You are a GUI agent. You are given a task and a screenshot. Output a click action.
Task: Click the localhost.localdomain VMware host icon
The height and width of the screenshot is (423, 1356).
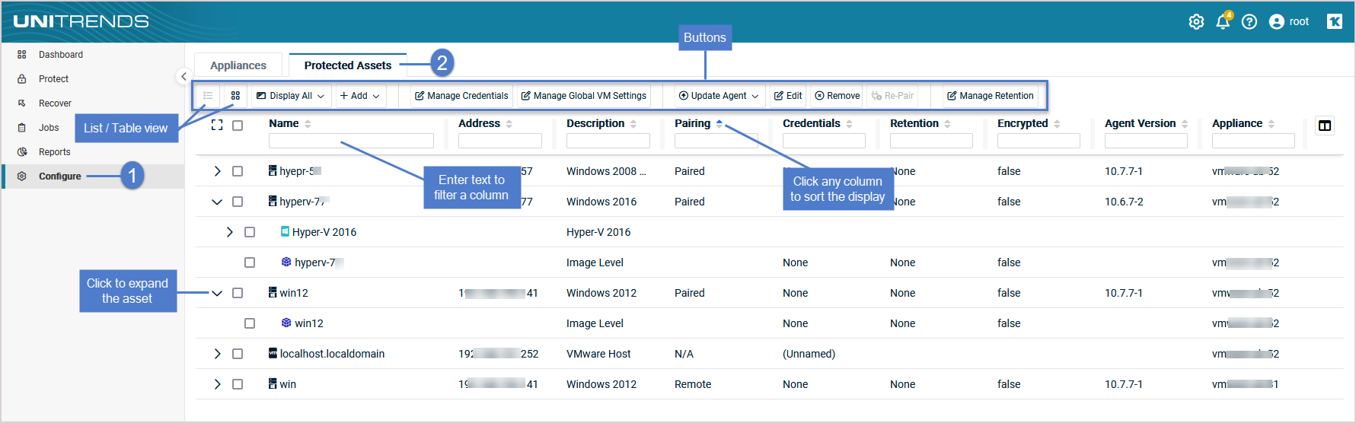tap(273, 353)
